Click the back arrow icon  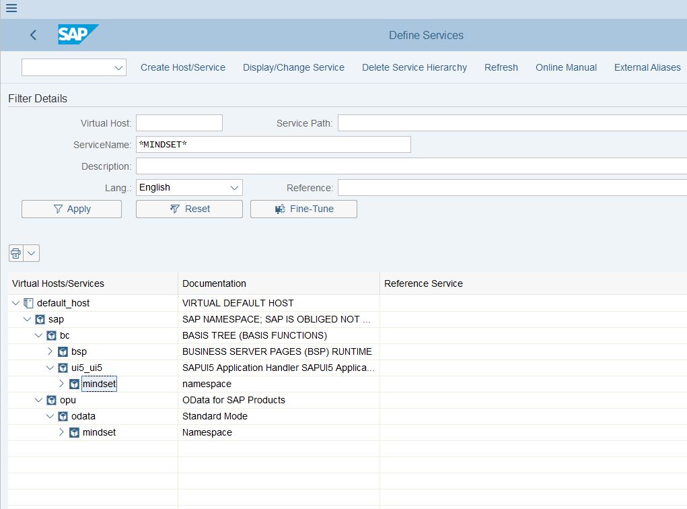point(33,35)
